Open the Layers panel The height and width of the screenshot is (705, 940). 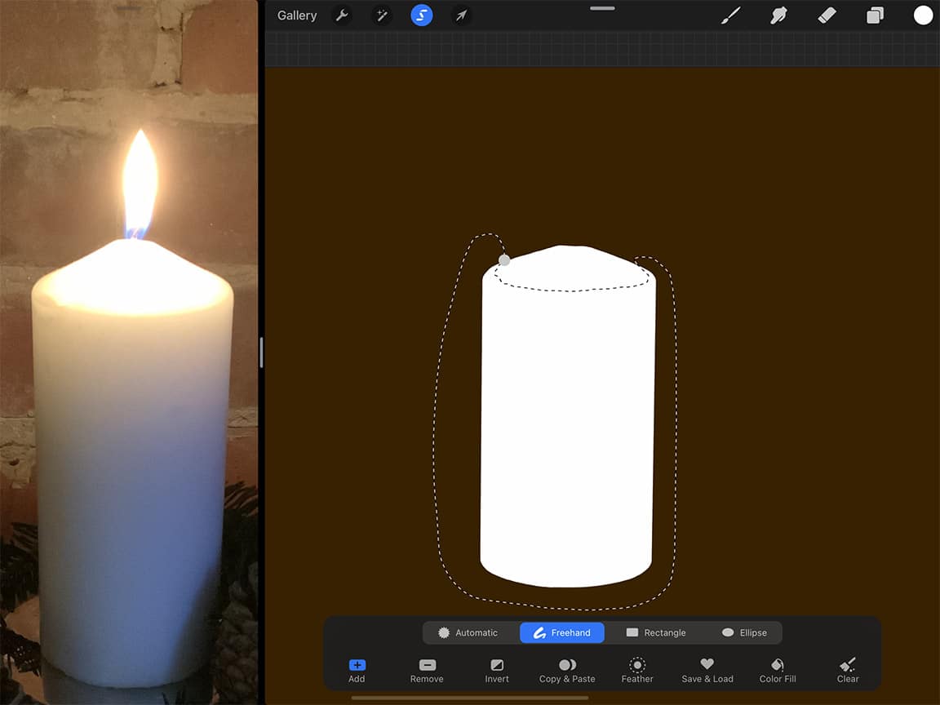tap(875, 16)
